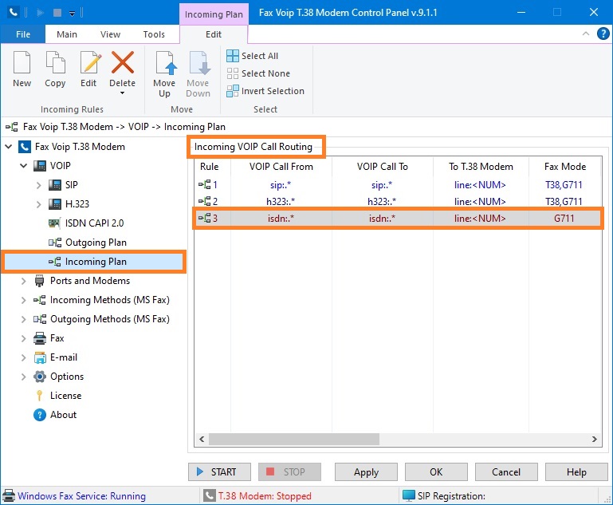This screenshot has width=613, height=505.
Task: Click the Edit rule pencil icon
Action: point(90,62)
